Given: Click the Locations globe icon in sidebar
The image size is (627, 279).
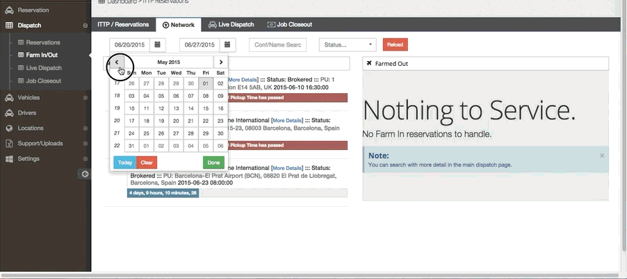Looking at the screenshot, I should (10, 128).
